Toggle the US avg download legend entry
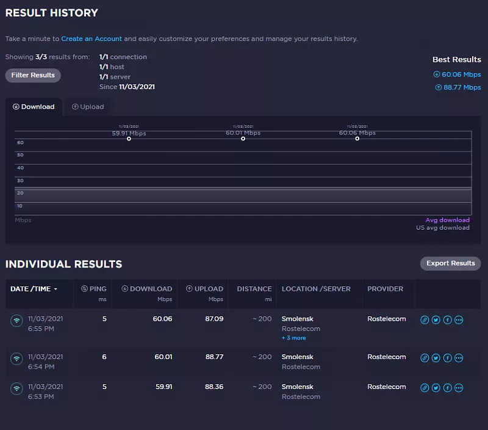Image resolution: width=488 pixels, height=430 pixels. point(443,228)
